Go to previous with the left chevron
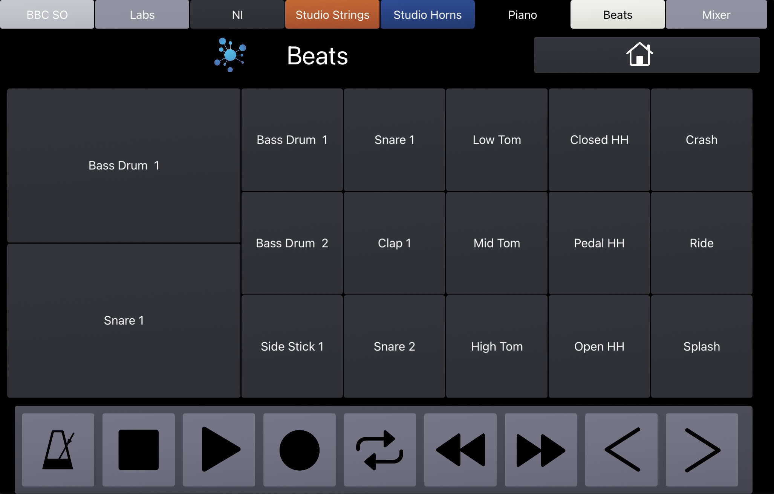774x494 pixels. click(x=621, y=450)
